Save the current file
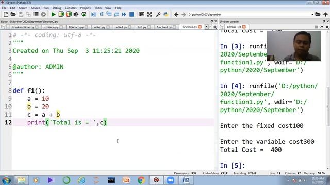 21,14
